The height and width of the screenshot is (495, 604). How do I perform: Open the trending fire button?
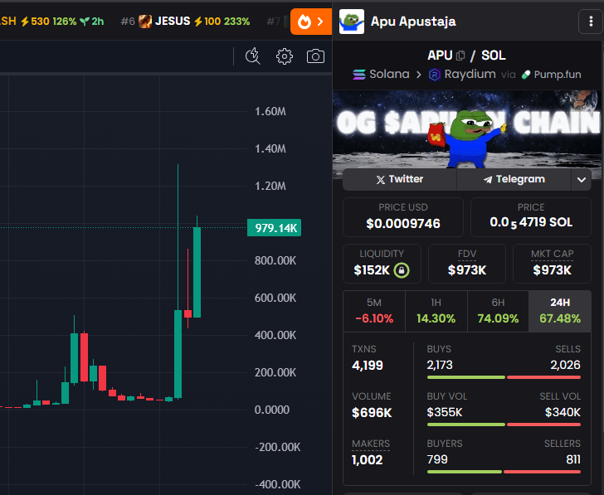[x=311, y=22]
